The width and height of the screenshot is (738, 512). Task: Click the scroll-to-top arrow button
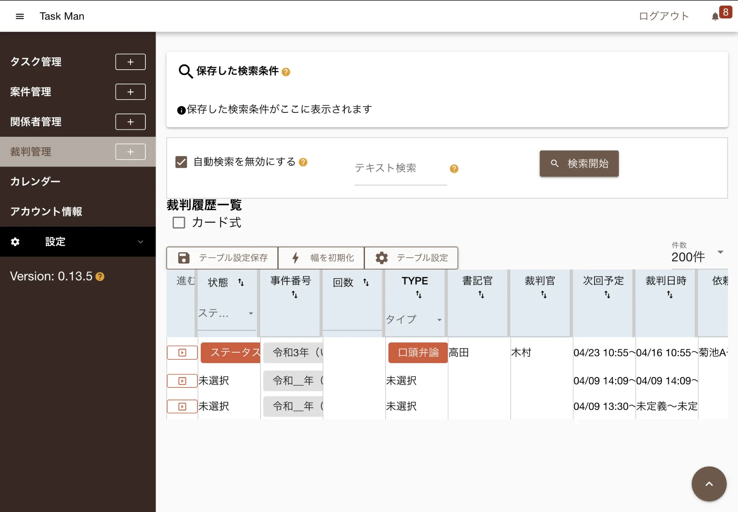pos(708,484)
